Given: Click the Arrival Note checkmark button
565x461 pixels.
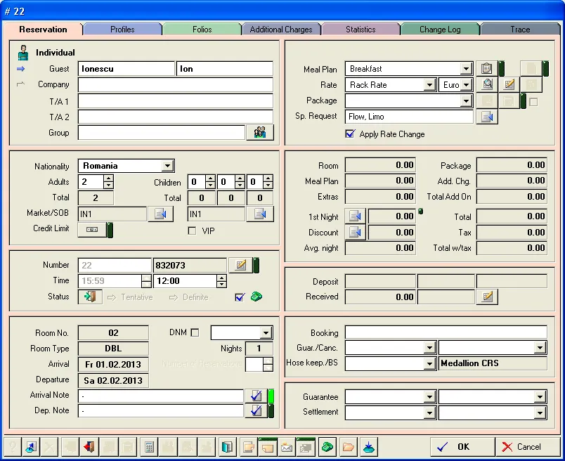Looking at the screenshot, I should click(x=256, y=396).
